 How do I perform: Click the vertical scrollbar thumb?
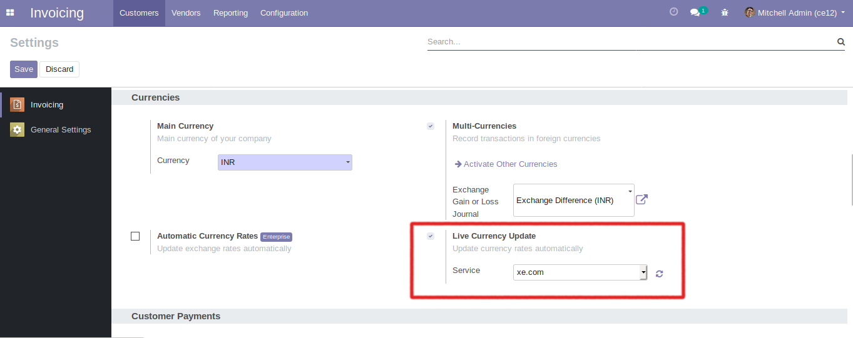click(850, 180)
